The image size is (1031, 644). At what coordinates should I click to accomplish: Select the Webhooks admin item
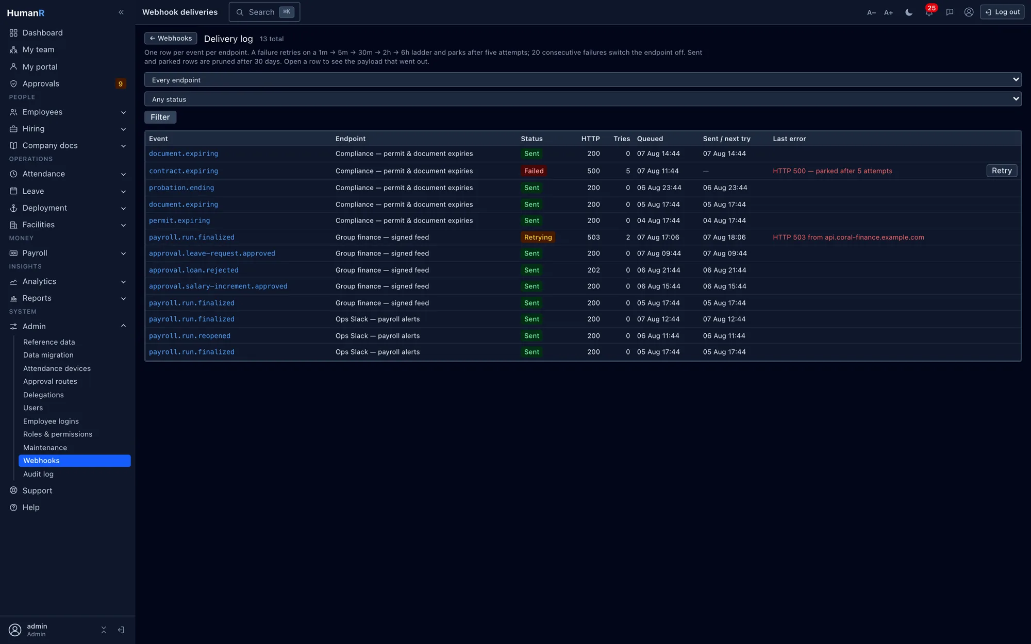[75, 461]
